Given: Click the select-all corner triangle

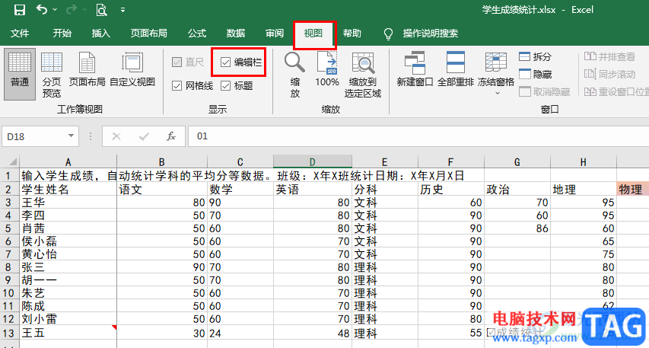Looking at the screenshot, I should [10, 161].
